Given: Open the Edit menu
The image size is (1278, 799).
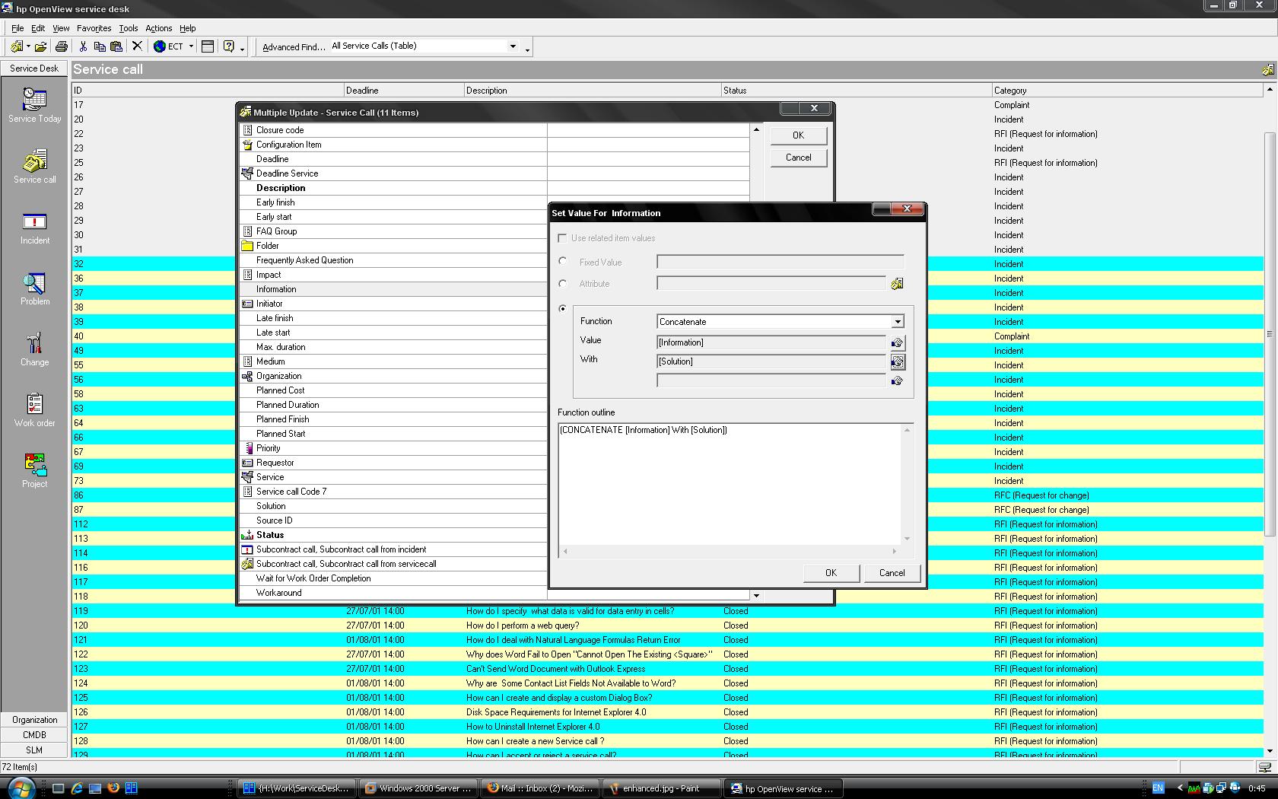Looking at the screenshot, I should point(38,28).
